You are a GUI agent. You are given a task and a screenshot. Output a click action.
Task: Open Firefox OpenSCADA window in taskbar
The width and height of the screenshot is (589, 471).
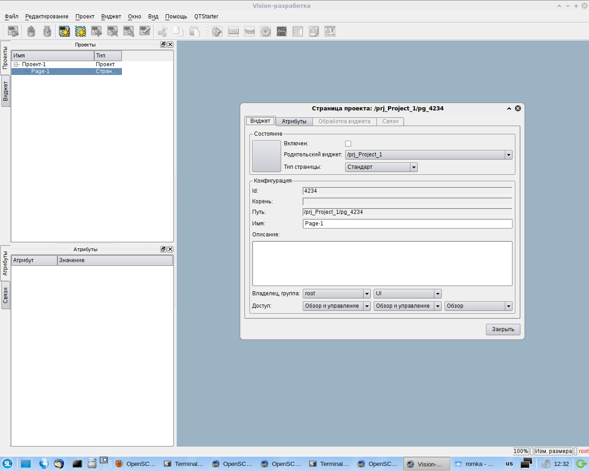pyautogui.click(x=136, y=464)
